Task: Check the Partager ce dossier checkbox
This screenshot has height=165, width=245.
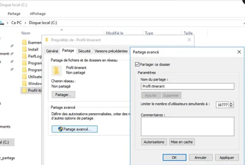Action: pyautogui.click(x=137, y=65)
